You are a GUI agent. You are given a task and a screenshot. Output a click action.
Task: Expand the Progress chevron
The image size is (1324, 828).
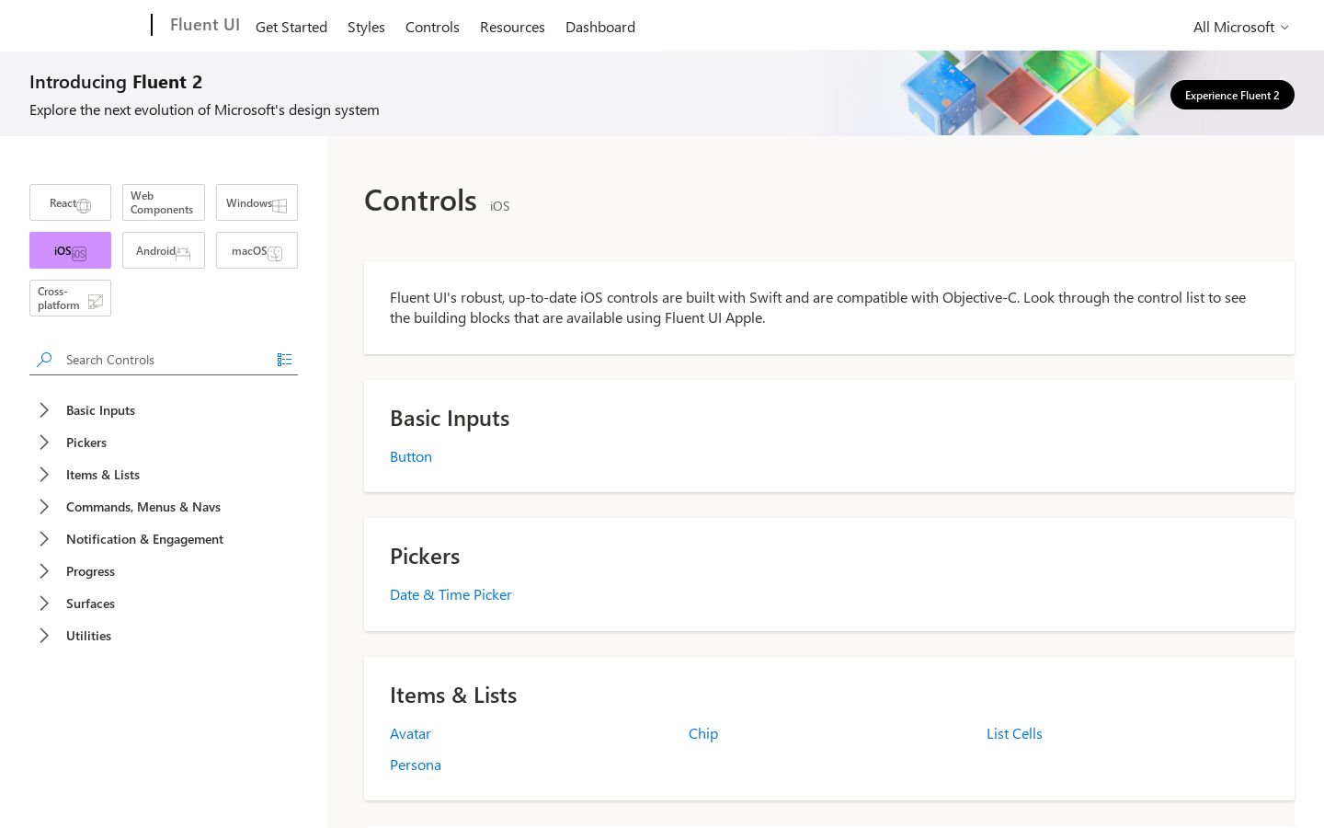(44, 571)
